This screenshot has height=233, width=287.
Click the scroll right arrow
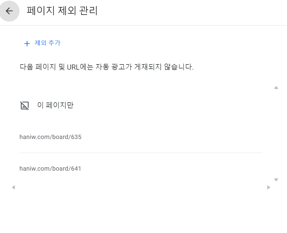(268, 187)
